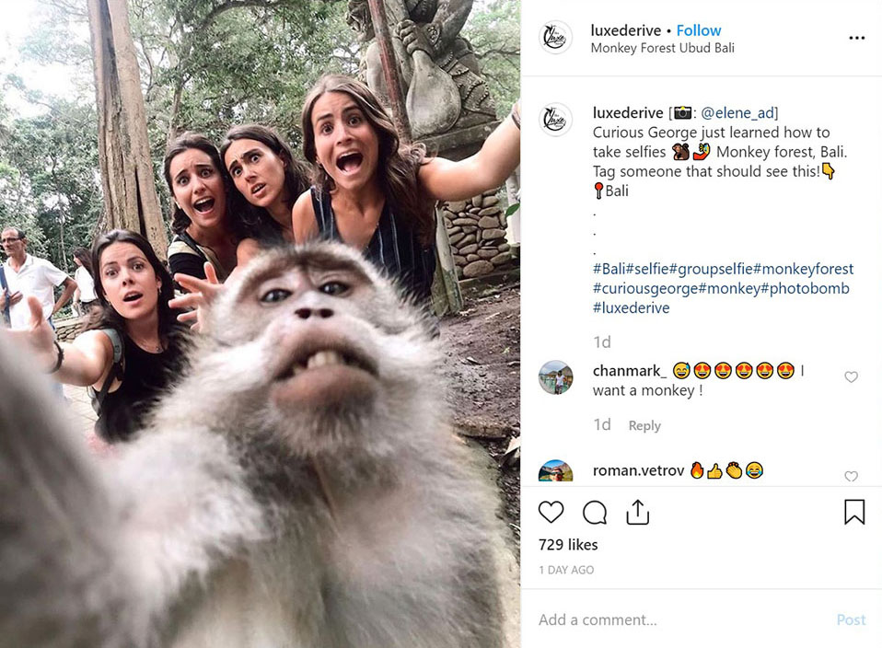882x648 pixels.
Task: Click chanmark_'s profile avatar
Action: tap(555, 378)
